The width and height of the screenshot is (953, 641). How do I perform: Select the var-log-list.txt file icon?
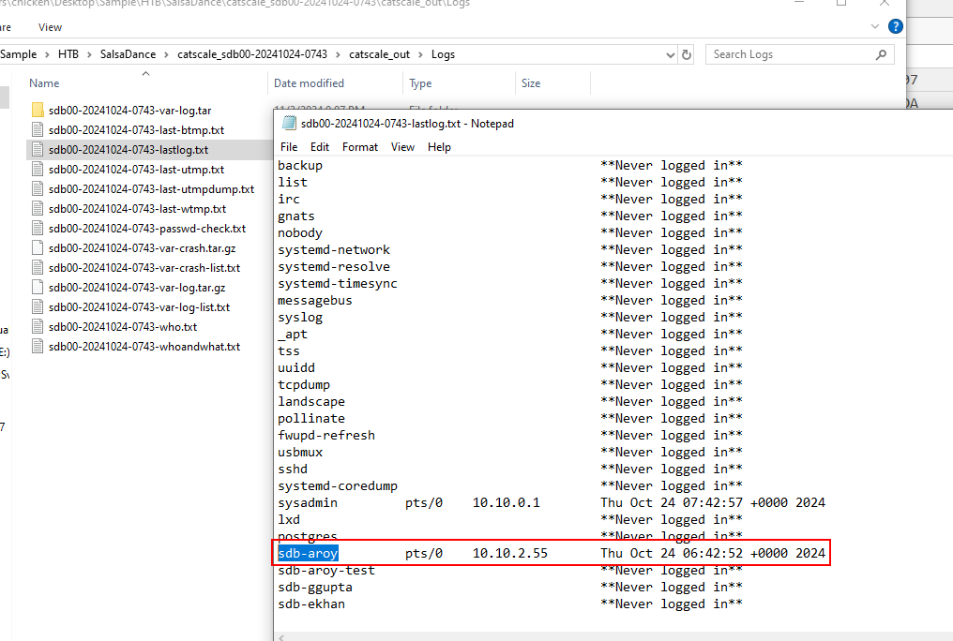(x=38, y=307)
